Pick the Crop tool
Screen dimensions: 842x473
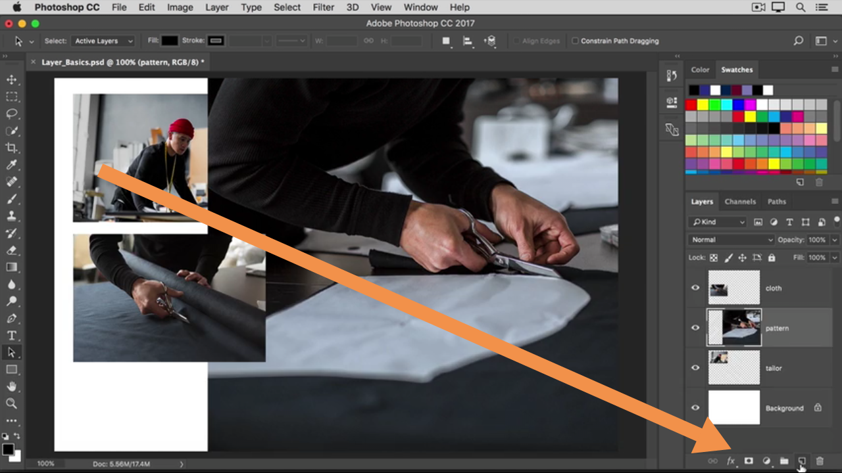[12, 148]
